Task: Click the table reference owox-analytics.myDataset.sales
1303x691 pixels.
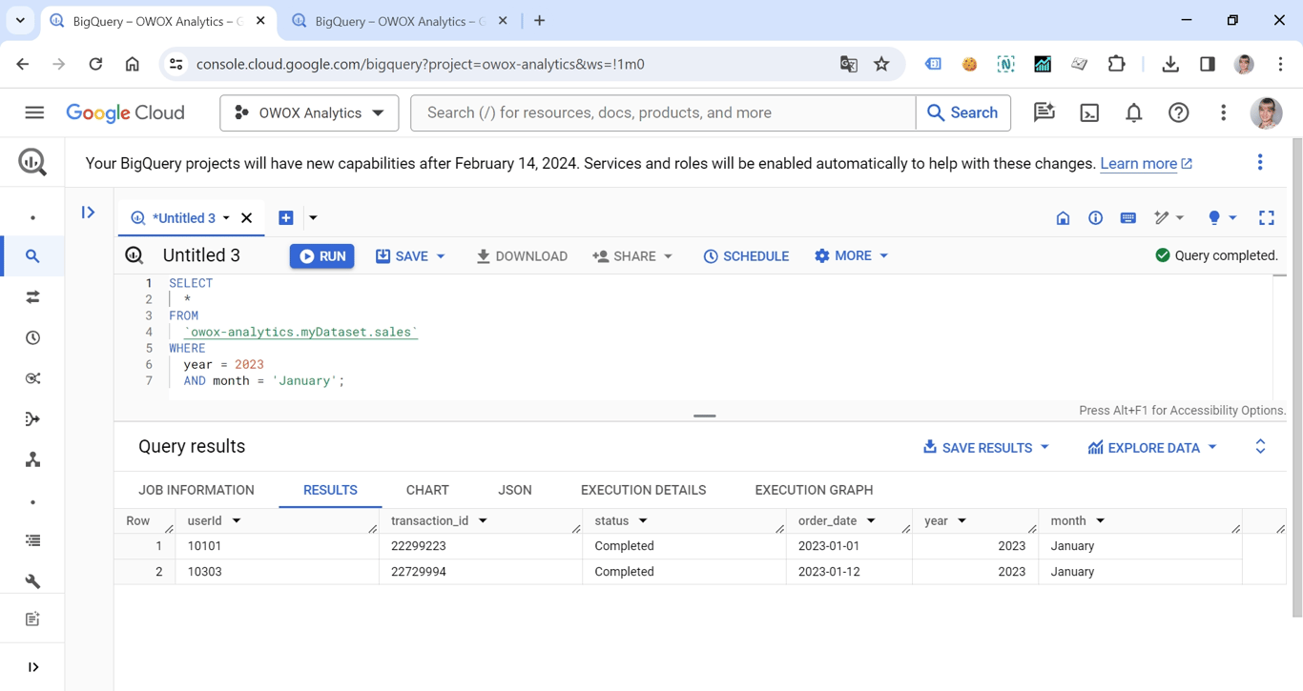Action: (300, 332)
